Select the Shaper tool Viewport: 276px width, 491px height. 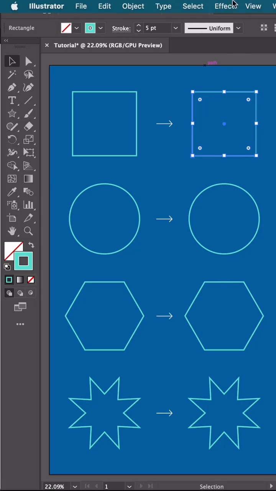point(12,127)
